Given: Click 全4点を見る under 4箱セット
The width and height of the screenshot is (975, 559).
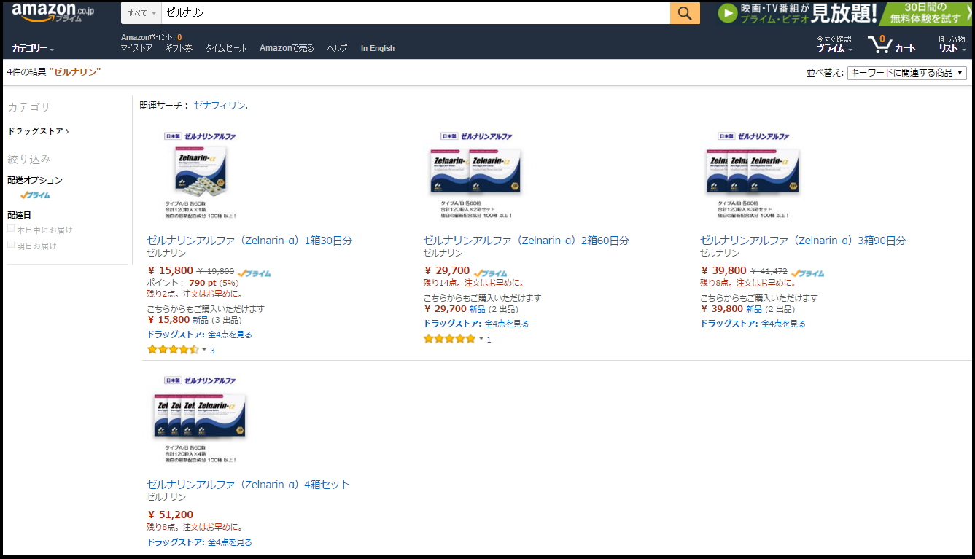Looking at the screenshot, I should [230, 542].
